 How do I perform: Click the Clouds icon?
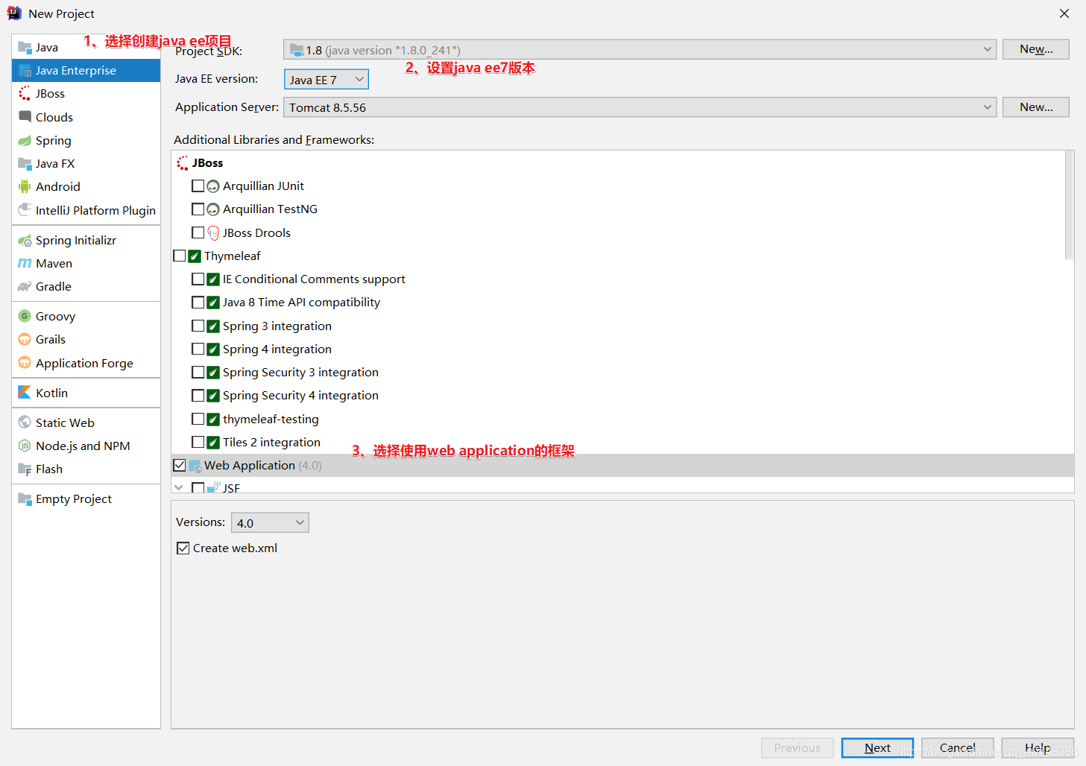coord(25,117)
